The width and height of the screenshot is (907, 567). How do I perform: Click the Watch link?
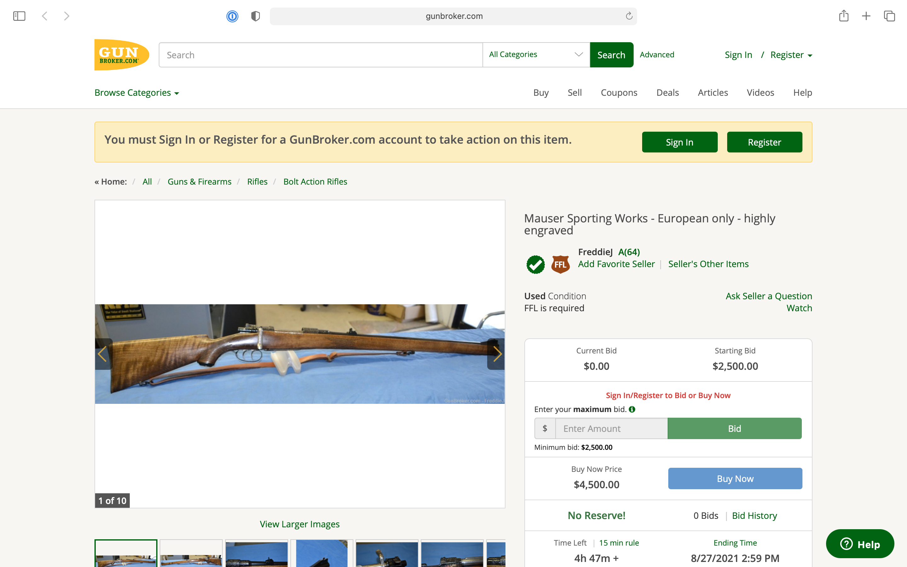tap(799, 308)
